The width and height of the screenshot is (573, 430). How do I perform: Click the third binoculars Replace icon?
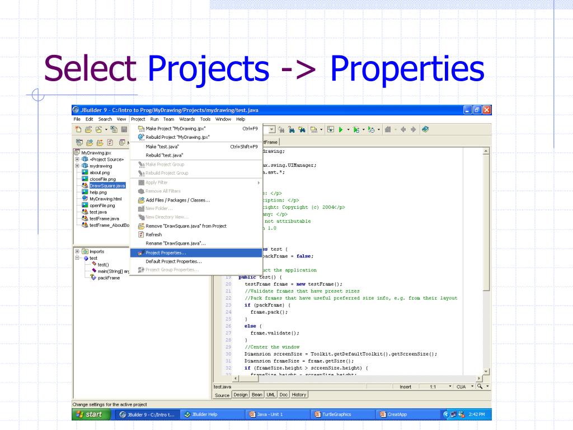pos(302,129)
